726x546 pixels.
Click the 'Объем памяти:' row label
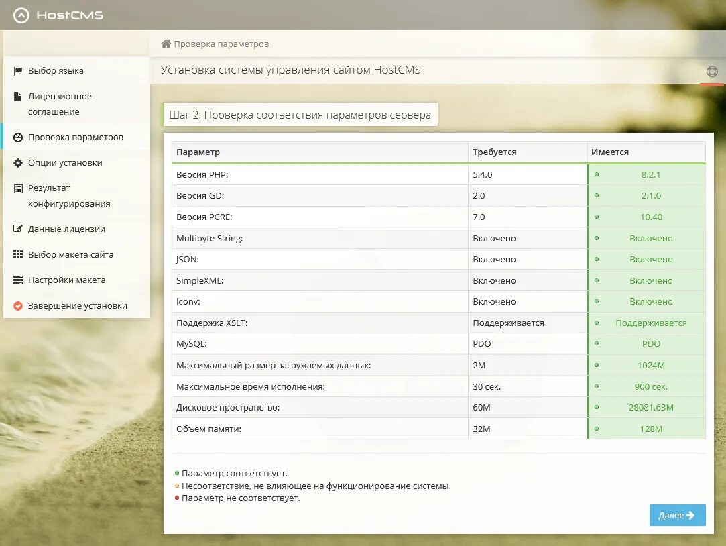tap(208, 429)
